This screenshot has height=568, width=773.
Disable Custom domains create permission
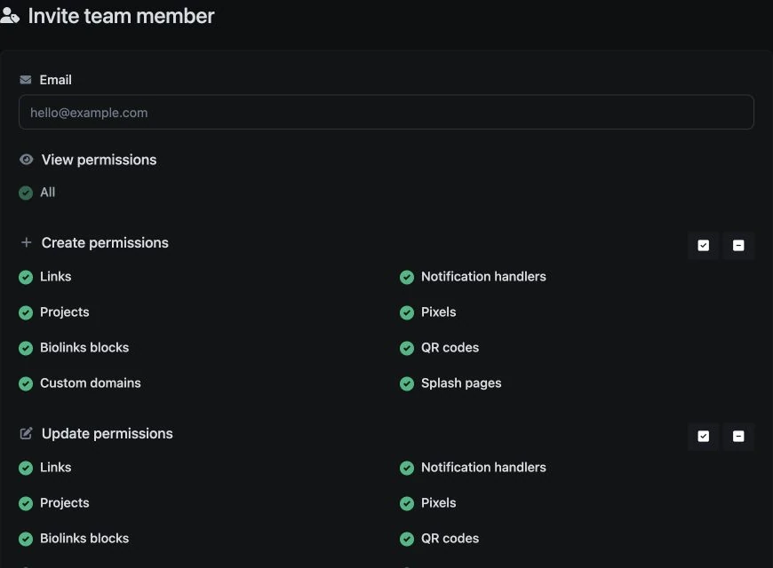(x=26, y=383)
